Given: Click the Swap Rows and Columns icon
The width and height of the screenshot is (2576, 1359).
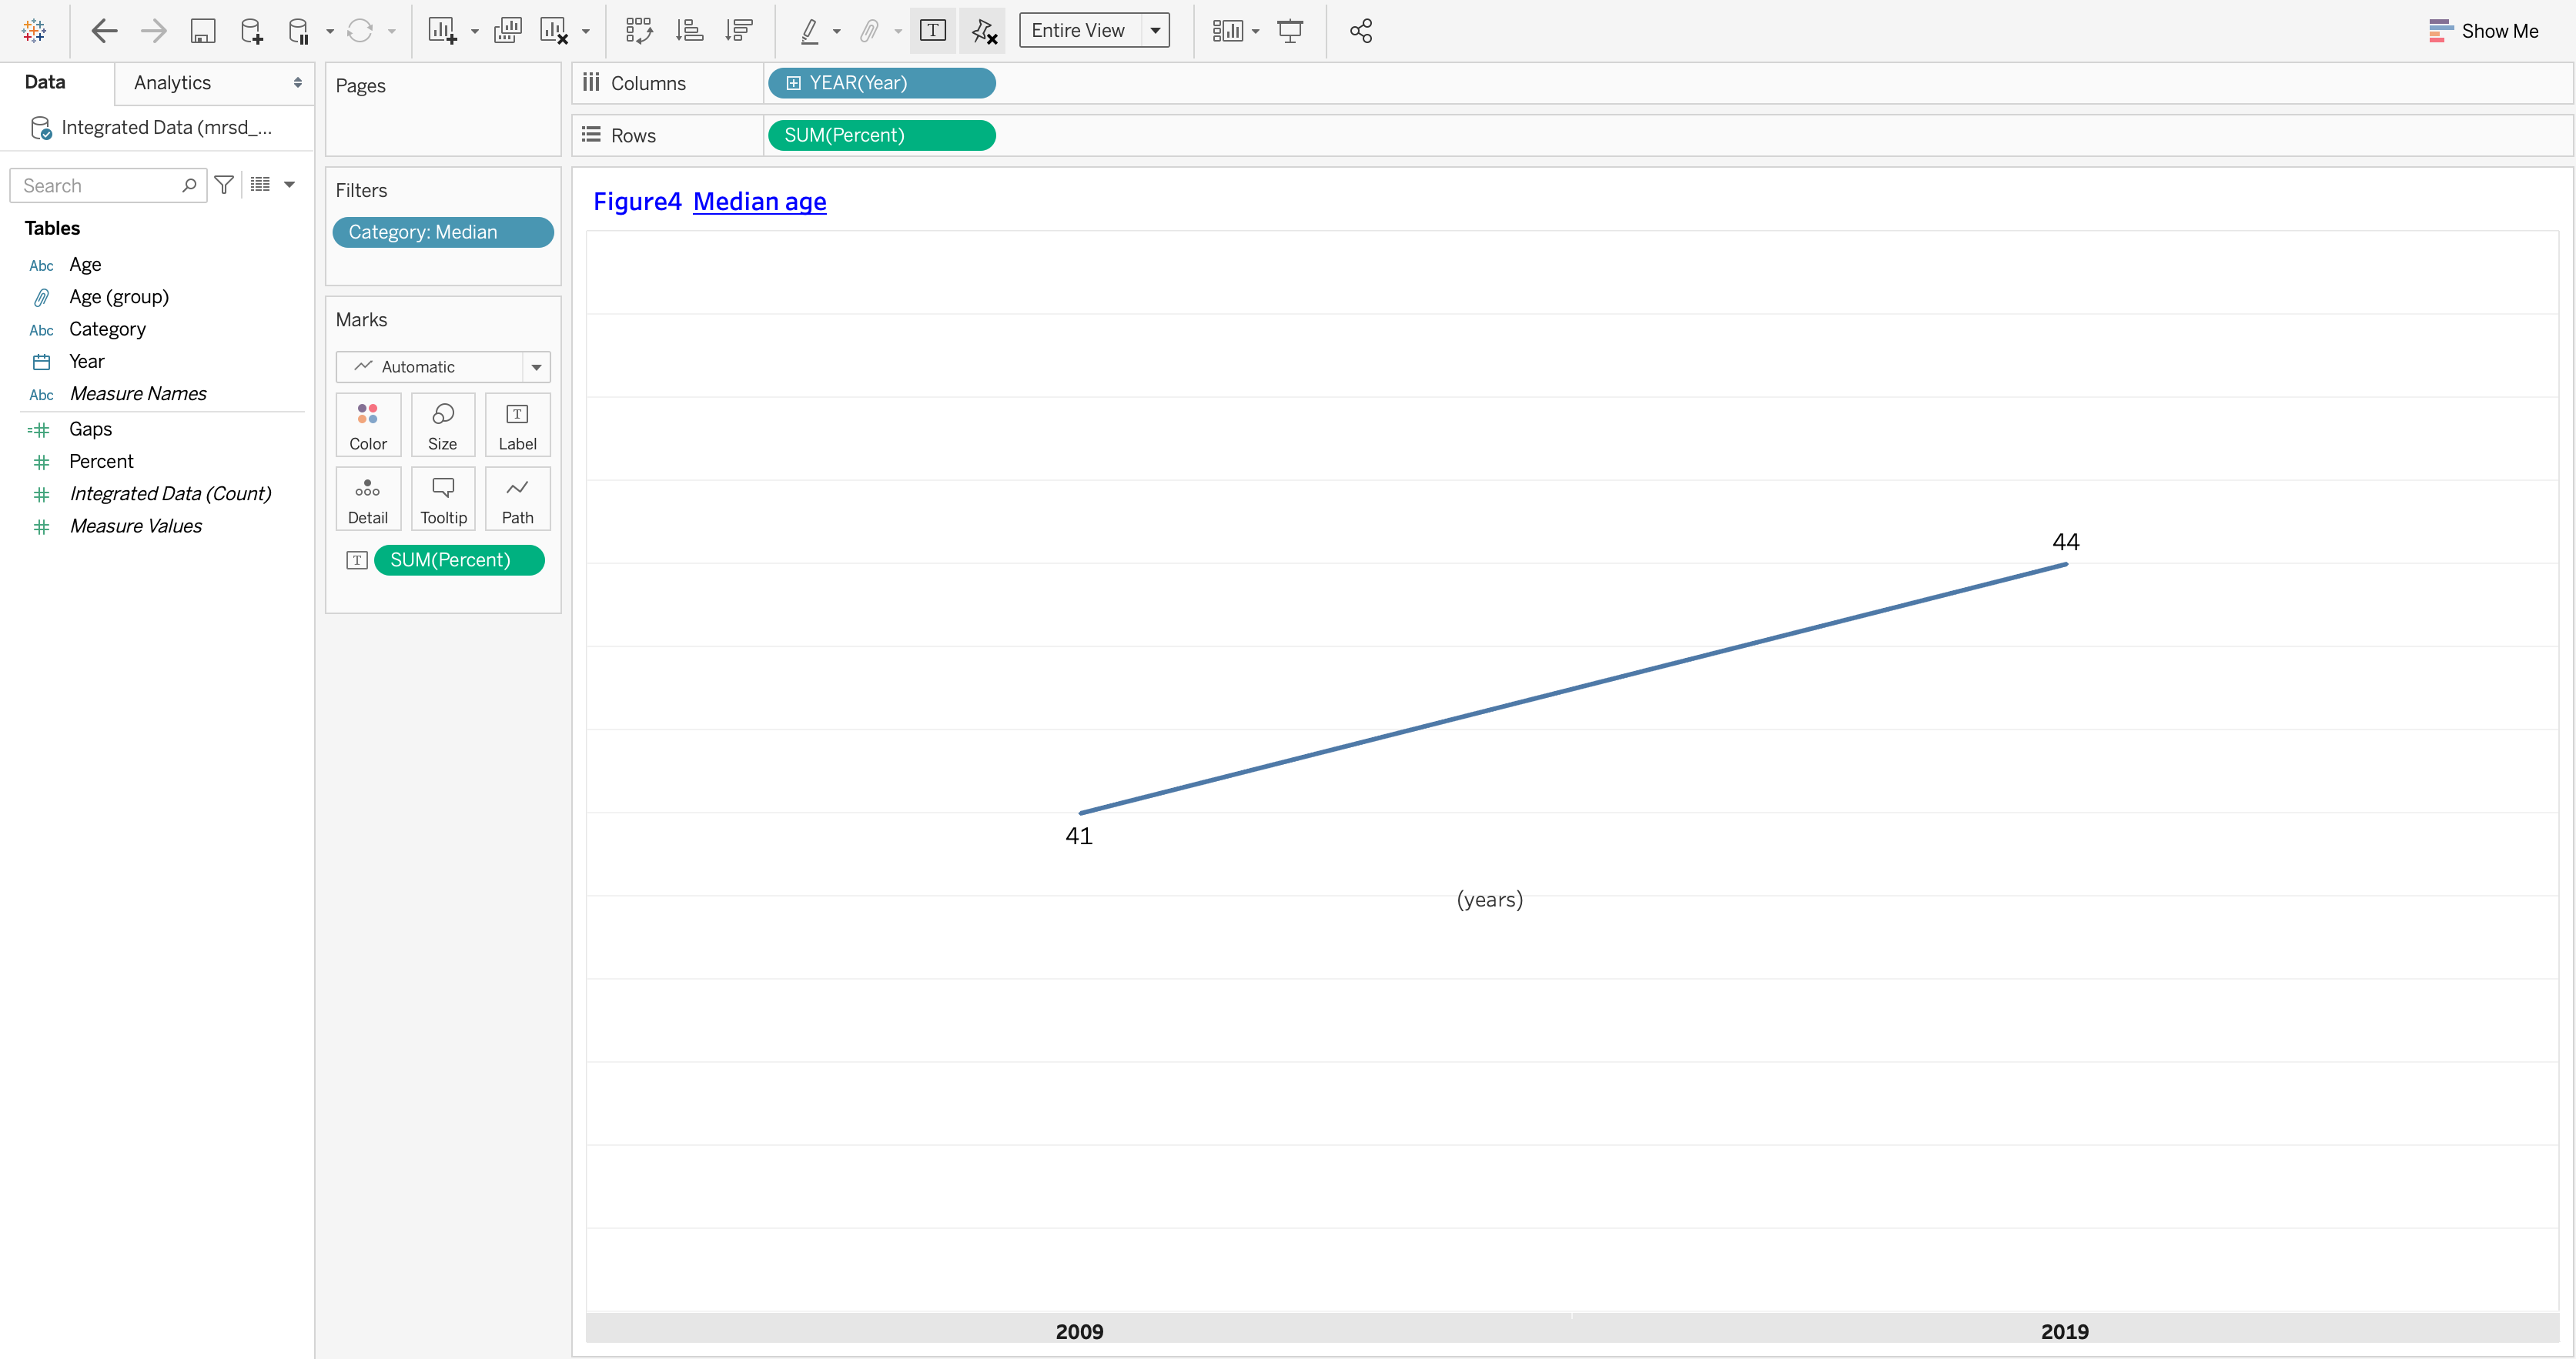Looking at the screenshot, I should [639, 31].
